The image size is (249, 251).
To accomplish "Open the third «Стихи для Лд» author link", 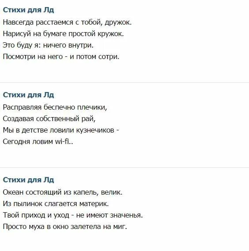I will 28,180.
